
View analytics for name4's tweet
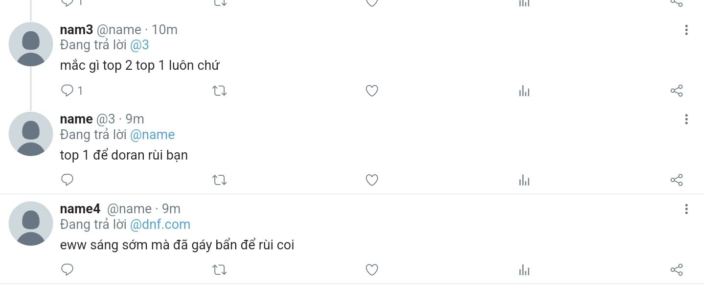pos(524,269)
